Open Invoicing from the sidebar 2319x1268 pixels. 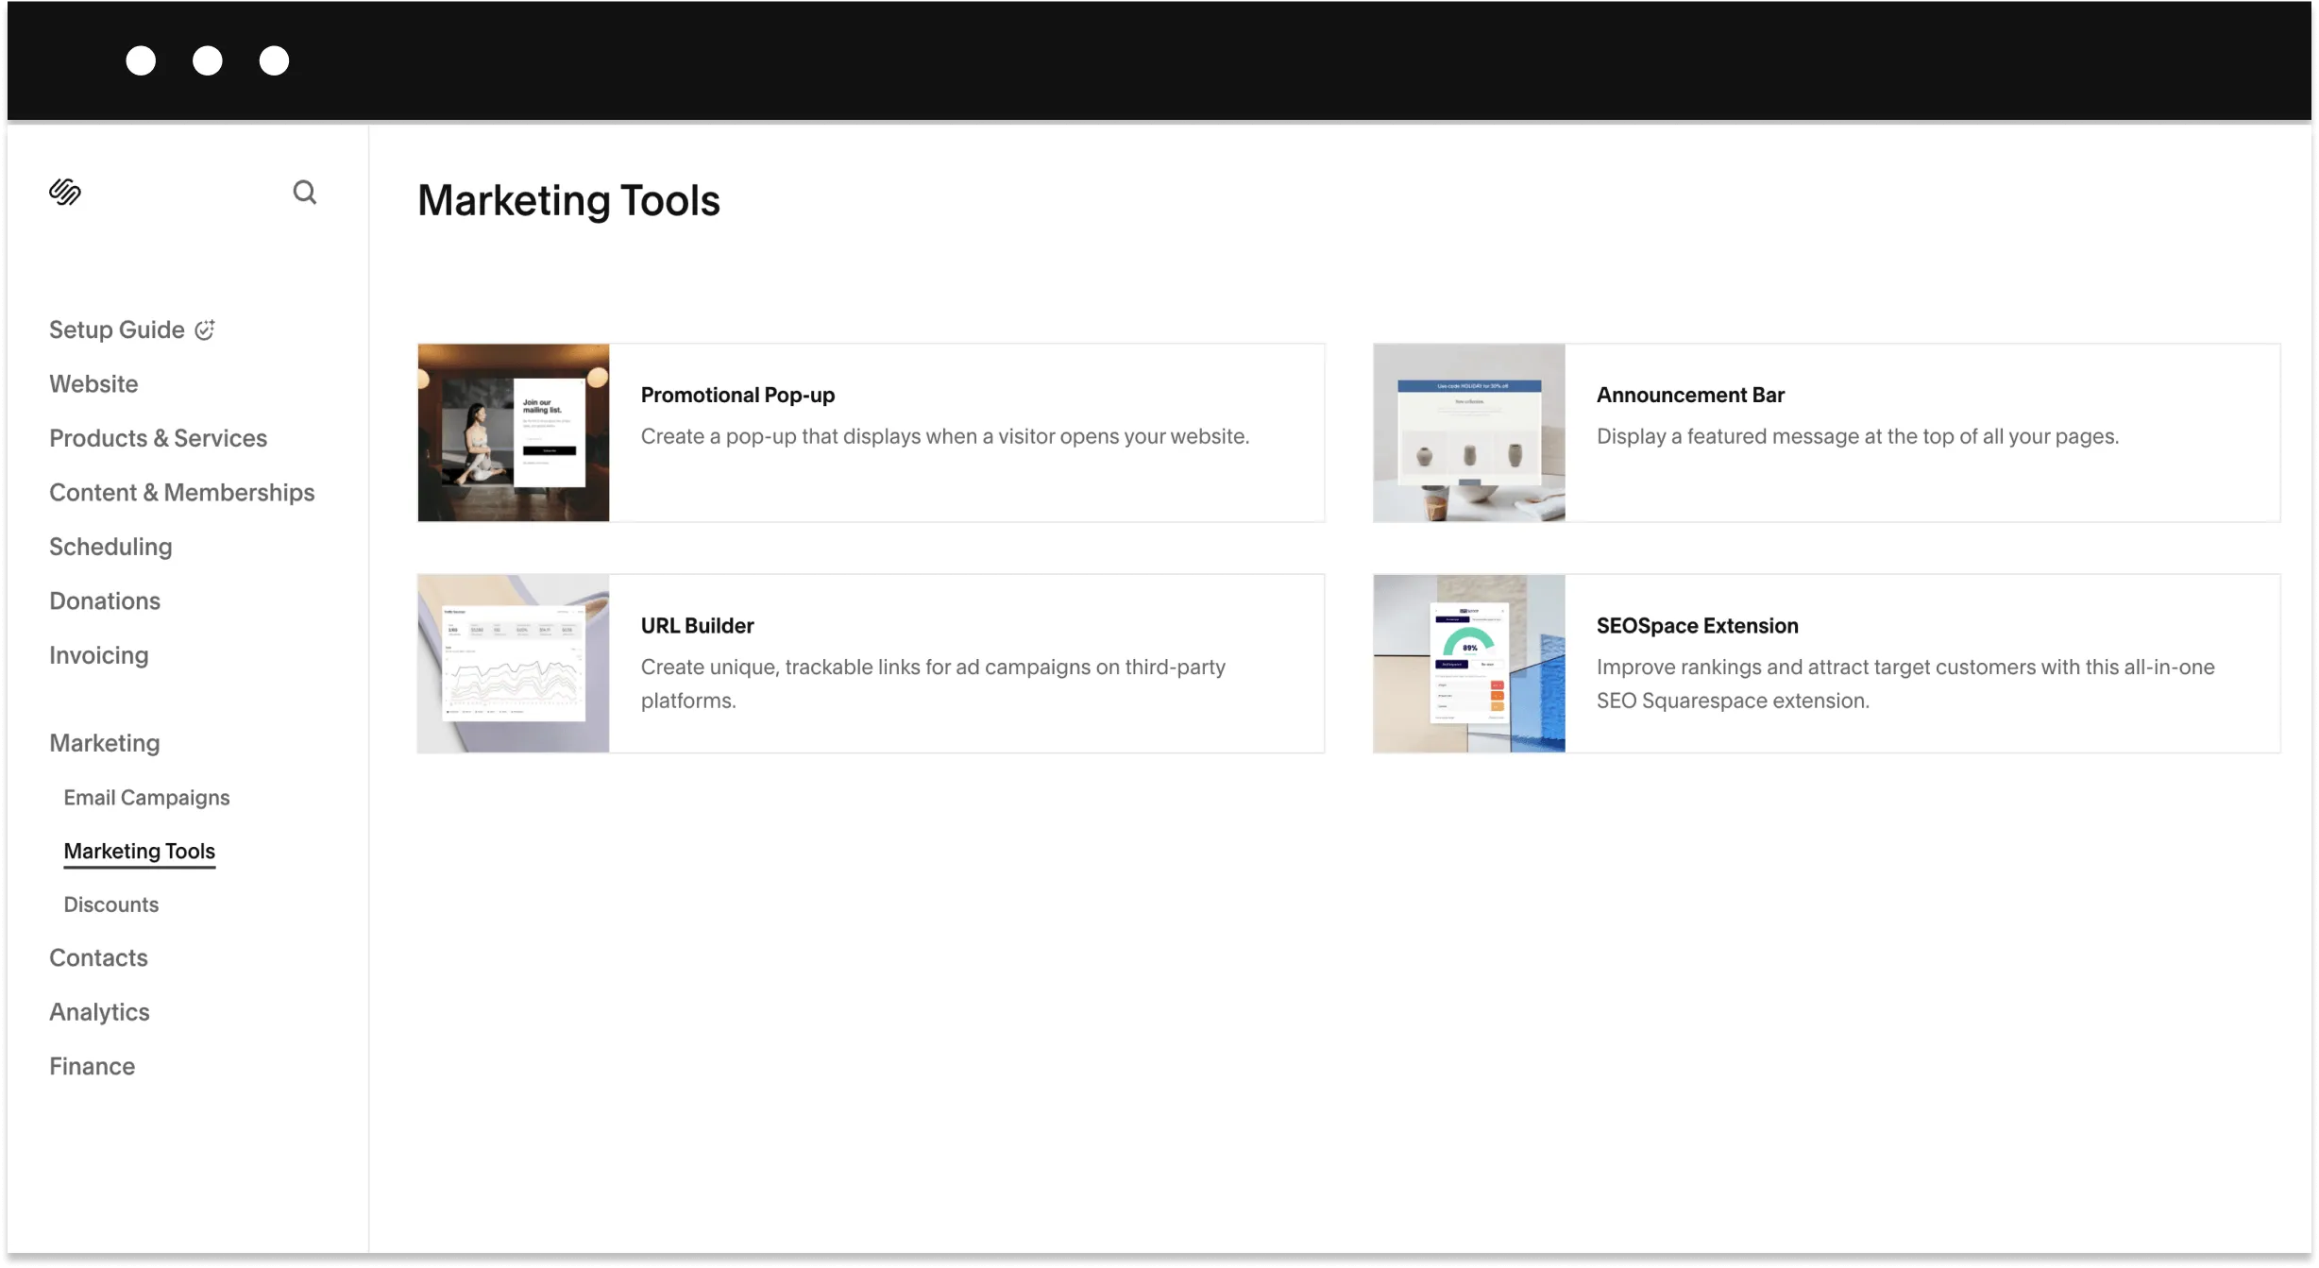(99, 655)
